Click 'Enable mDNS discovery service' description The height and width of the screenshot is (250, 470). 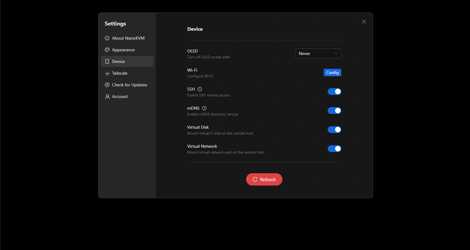pyautogui.click(x=212, y=114)
